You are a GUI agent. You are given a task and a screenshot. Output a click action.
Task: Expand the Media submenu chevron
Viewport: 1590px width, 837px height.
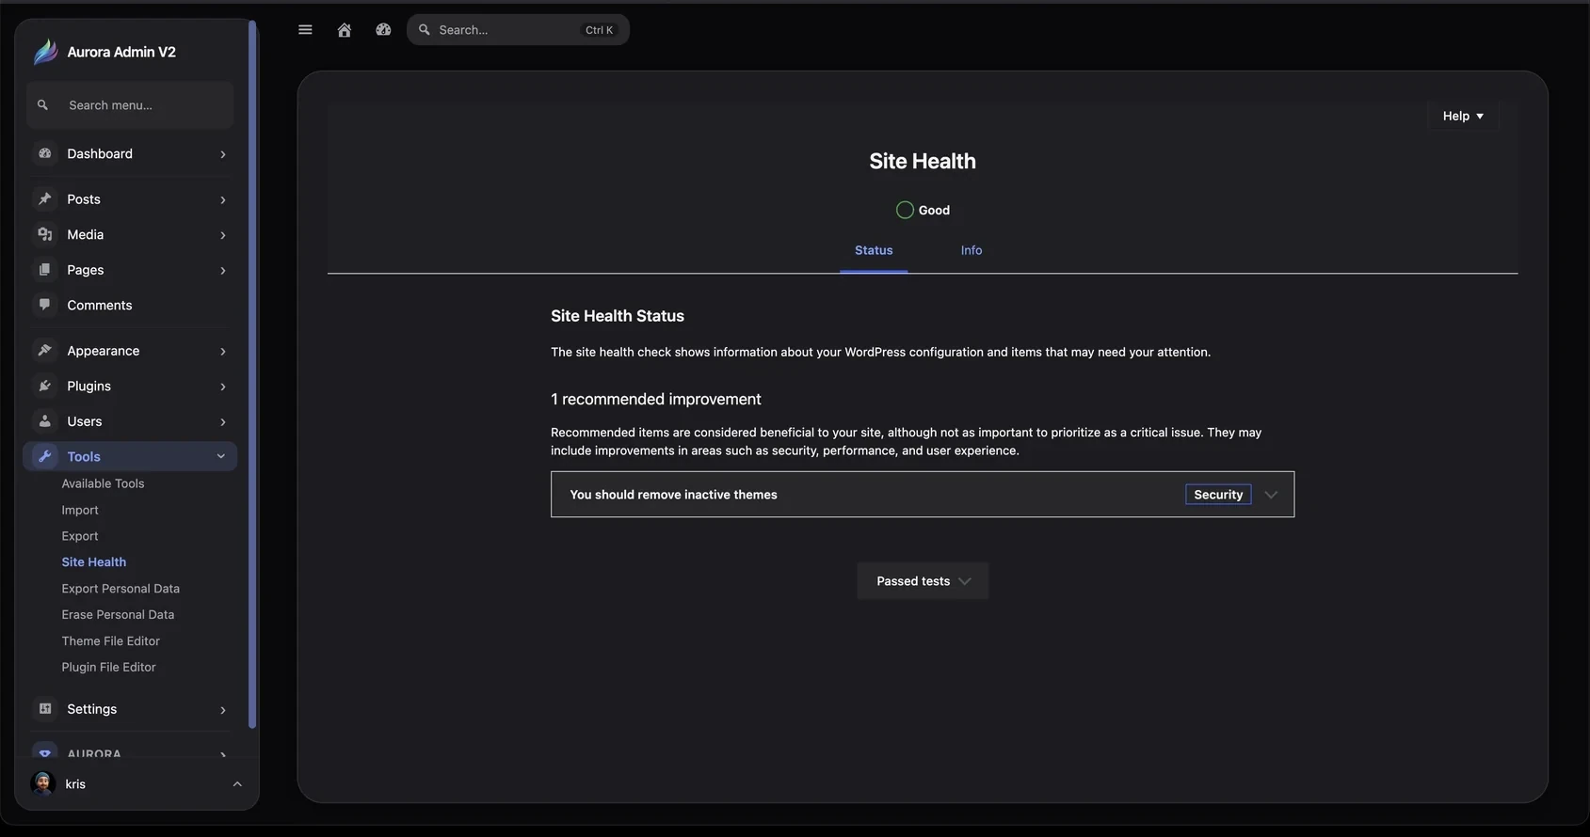[x=223, y=235]
